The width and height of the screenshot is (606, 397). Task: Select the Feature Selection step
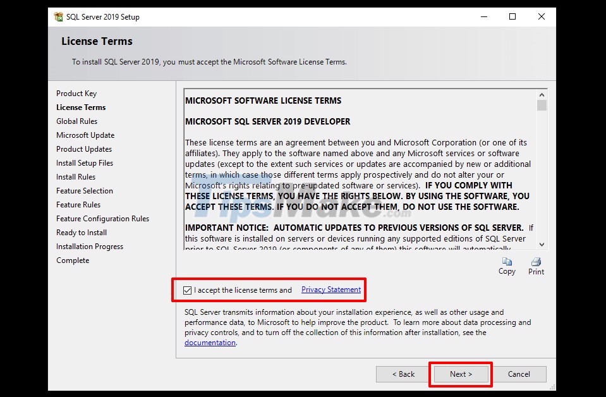pyautogui.click(x=85, y=190)
